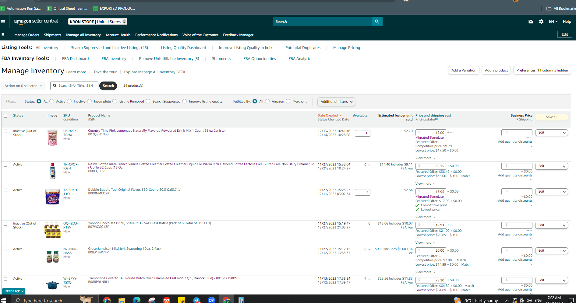Click the Add a Variation button

(x=464, y=70)
